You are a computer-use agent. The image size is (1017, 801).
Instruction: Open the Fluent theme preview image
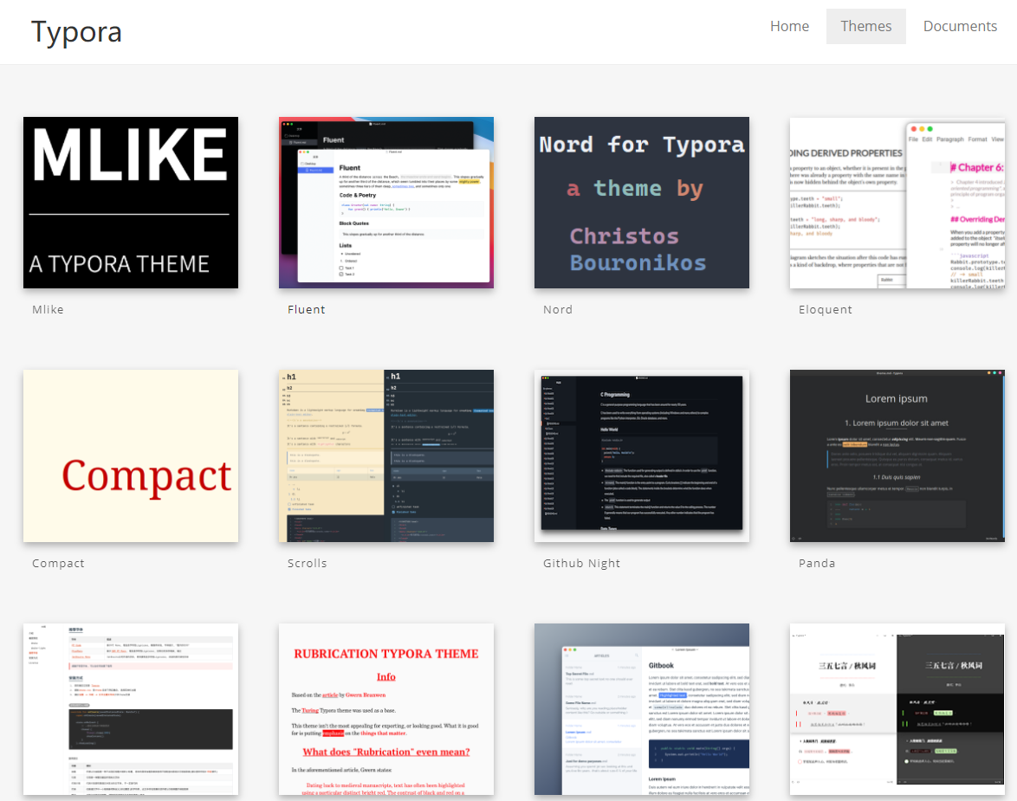[386, 203]
